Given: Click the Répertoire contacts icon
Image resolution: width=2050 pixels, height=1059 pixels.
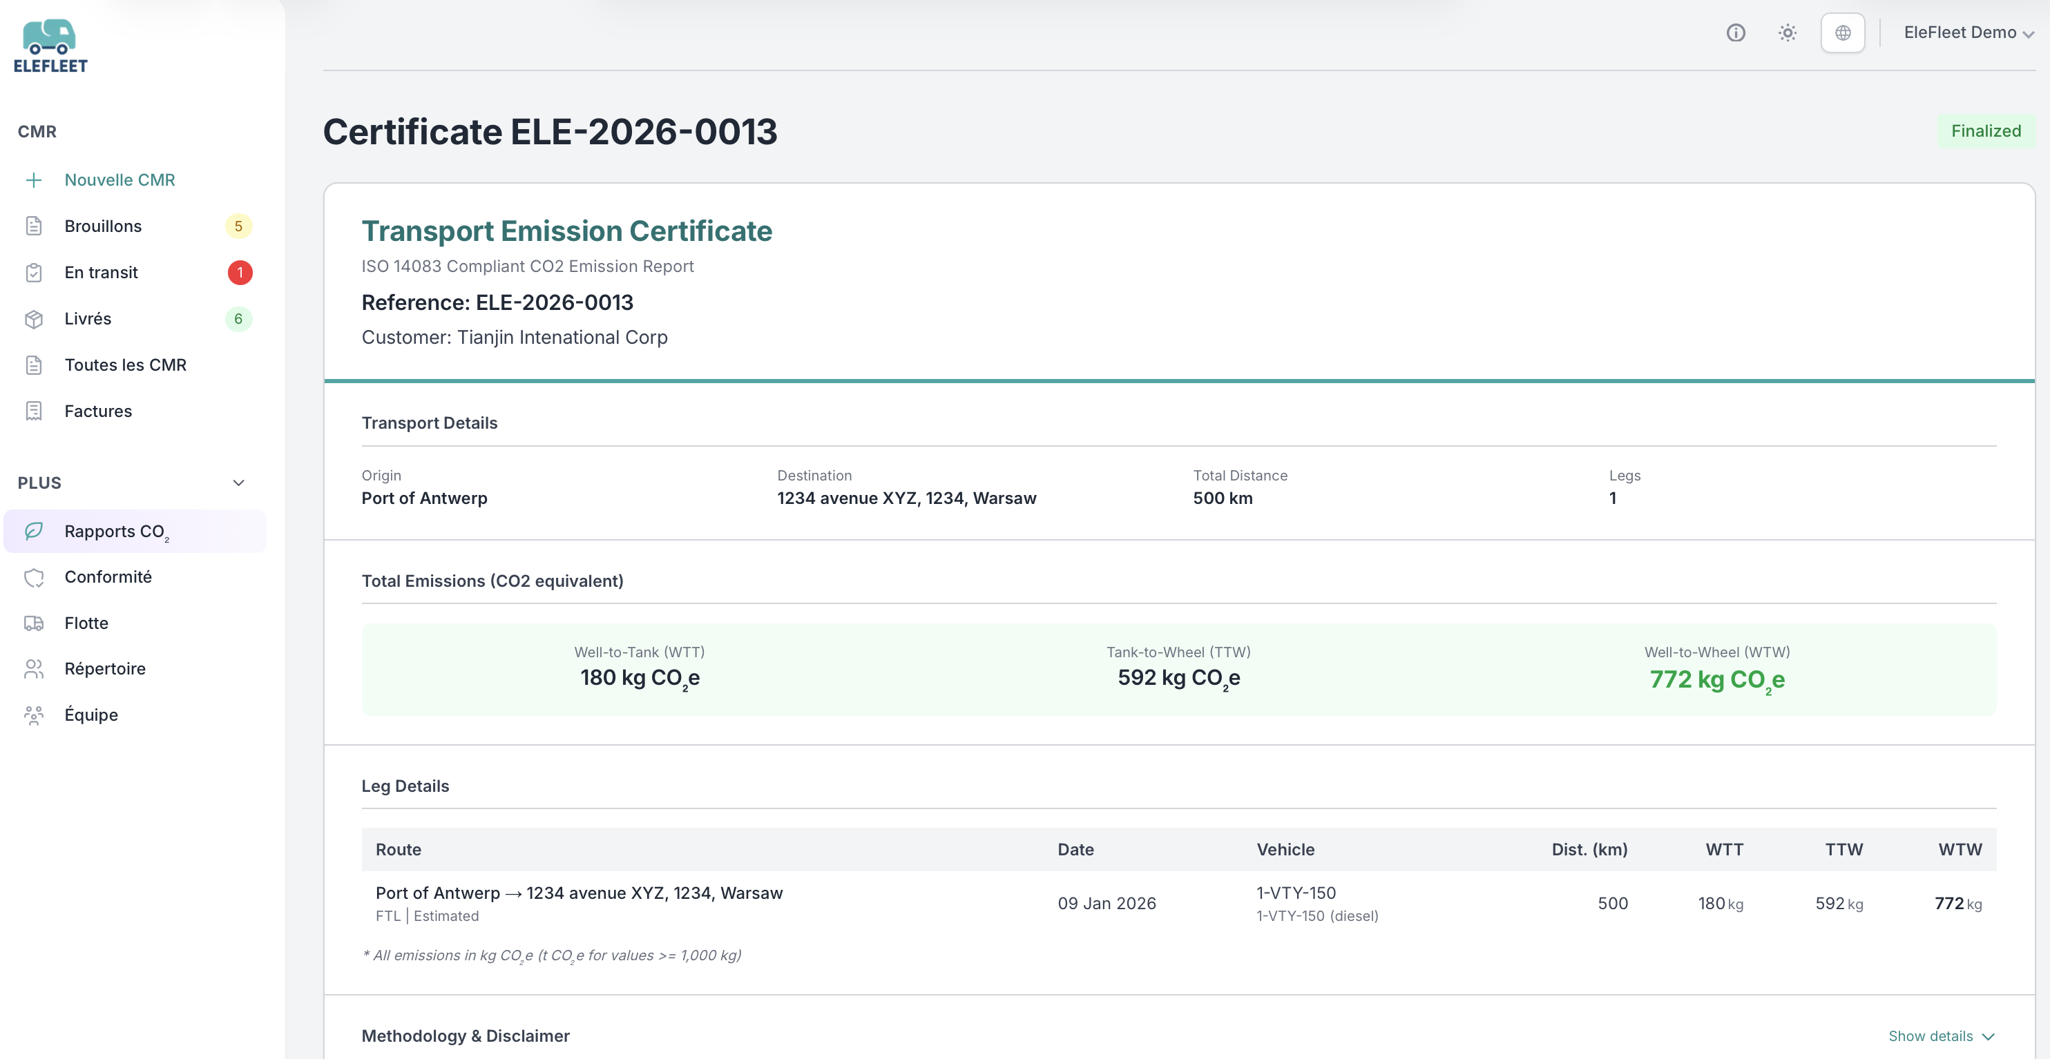Looking at the screenshot, I should click(33, 668).
